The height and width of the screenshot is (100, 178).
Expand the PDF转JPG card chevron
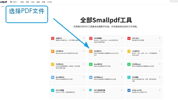84,64
